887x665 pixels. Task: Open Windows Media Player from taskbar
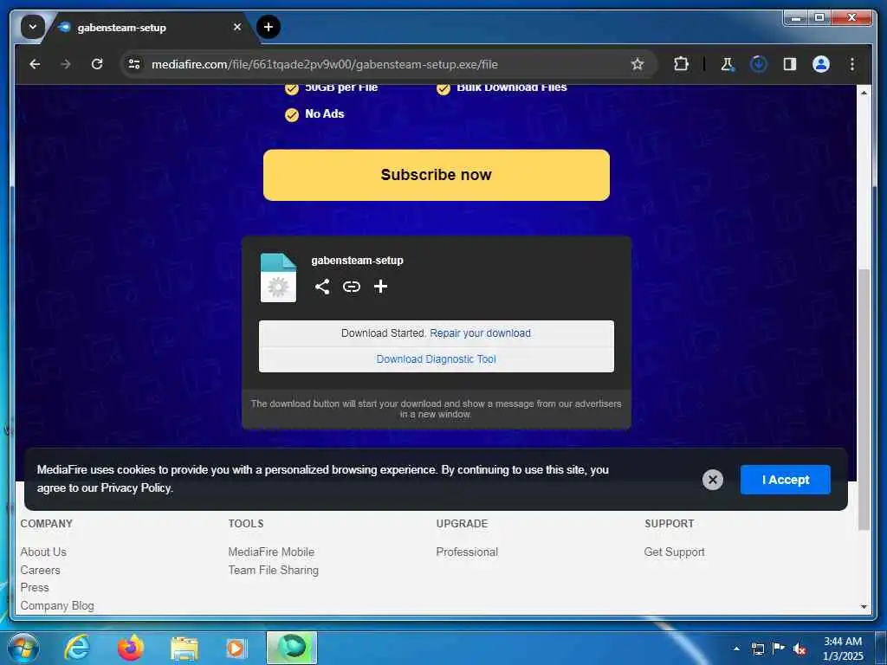(x=236, y=648)
